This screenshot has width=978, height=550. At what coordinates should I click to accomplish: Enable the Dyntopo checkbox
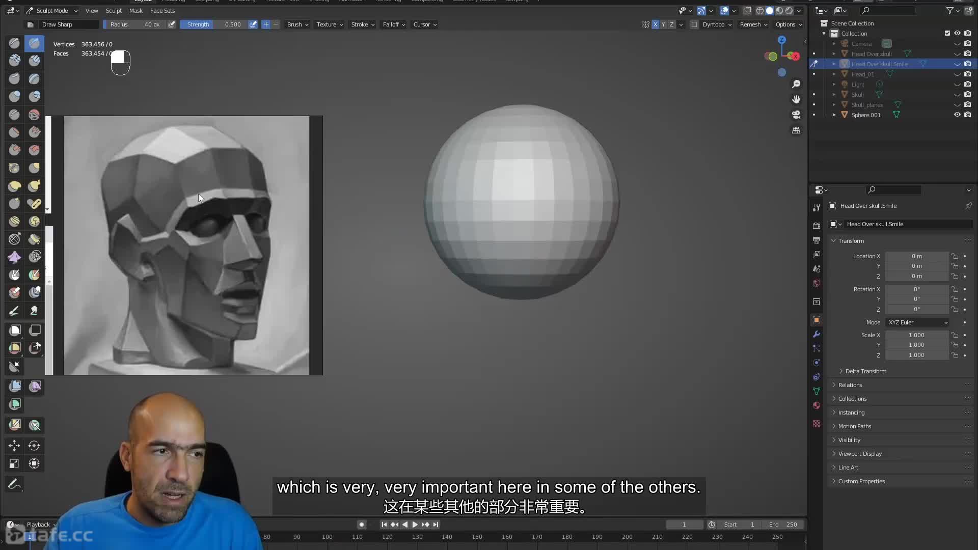coord(694,24)
